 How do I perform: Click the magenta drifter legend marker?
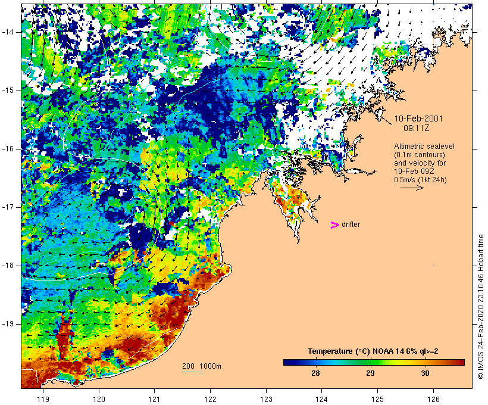[x=335, y=225]
